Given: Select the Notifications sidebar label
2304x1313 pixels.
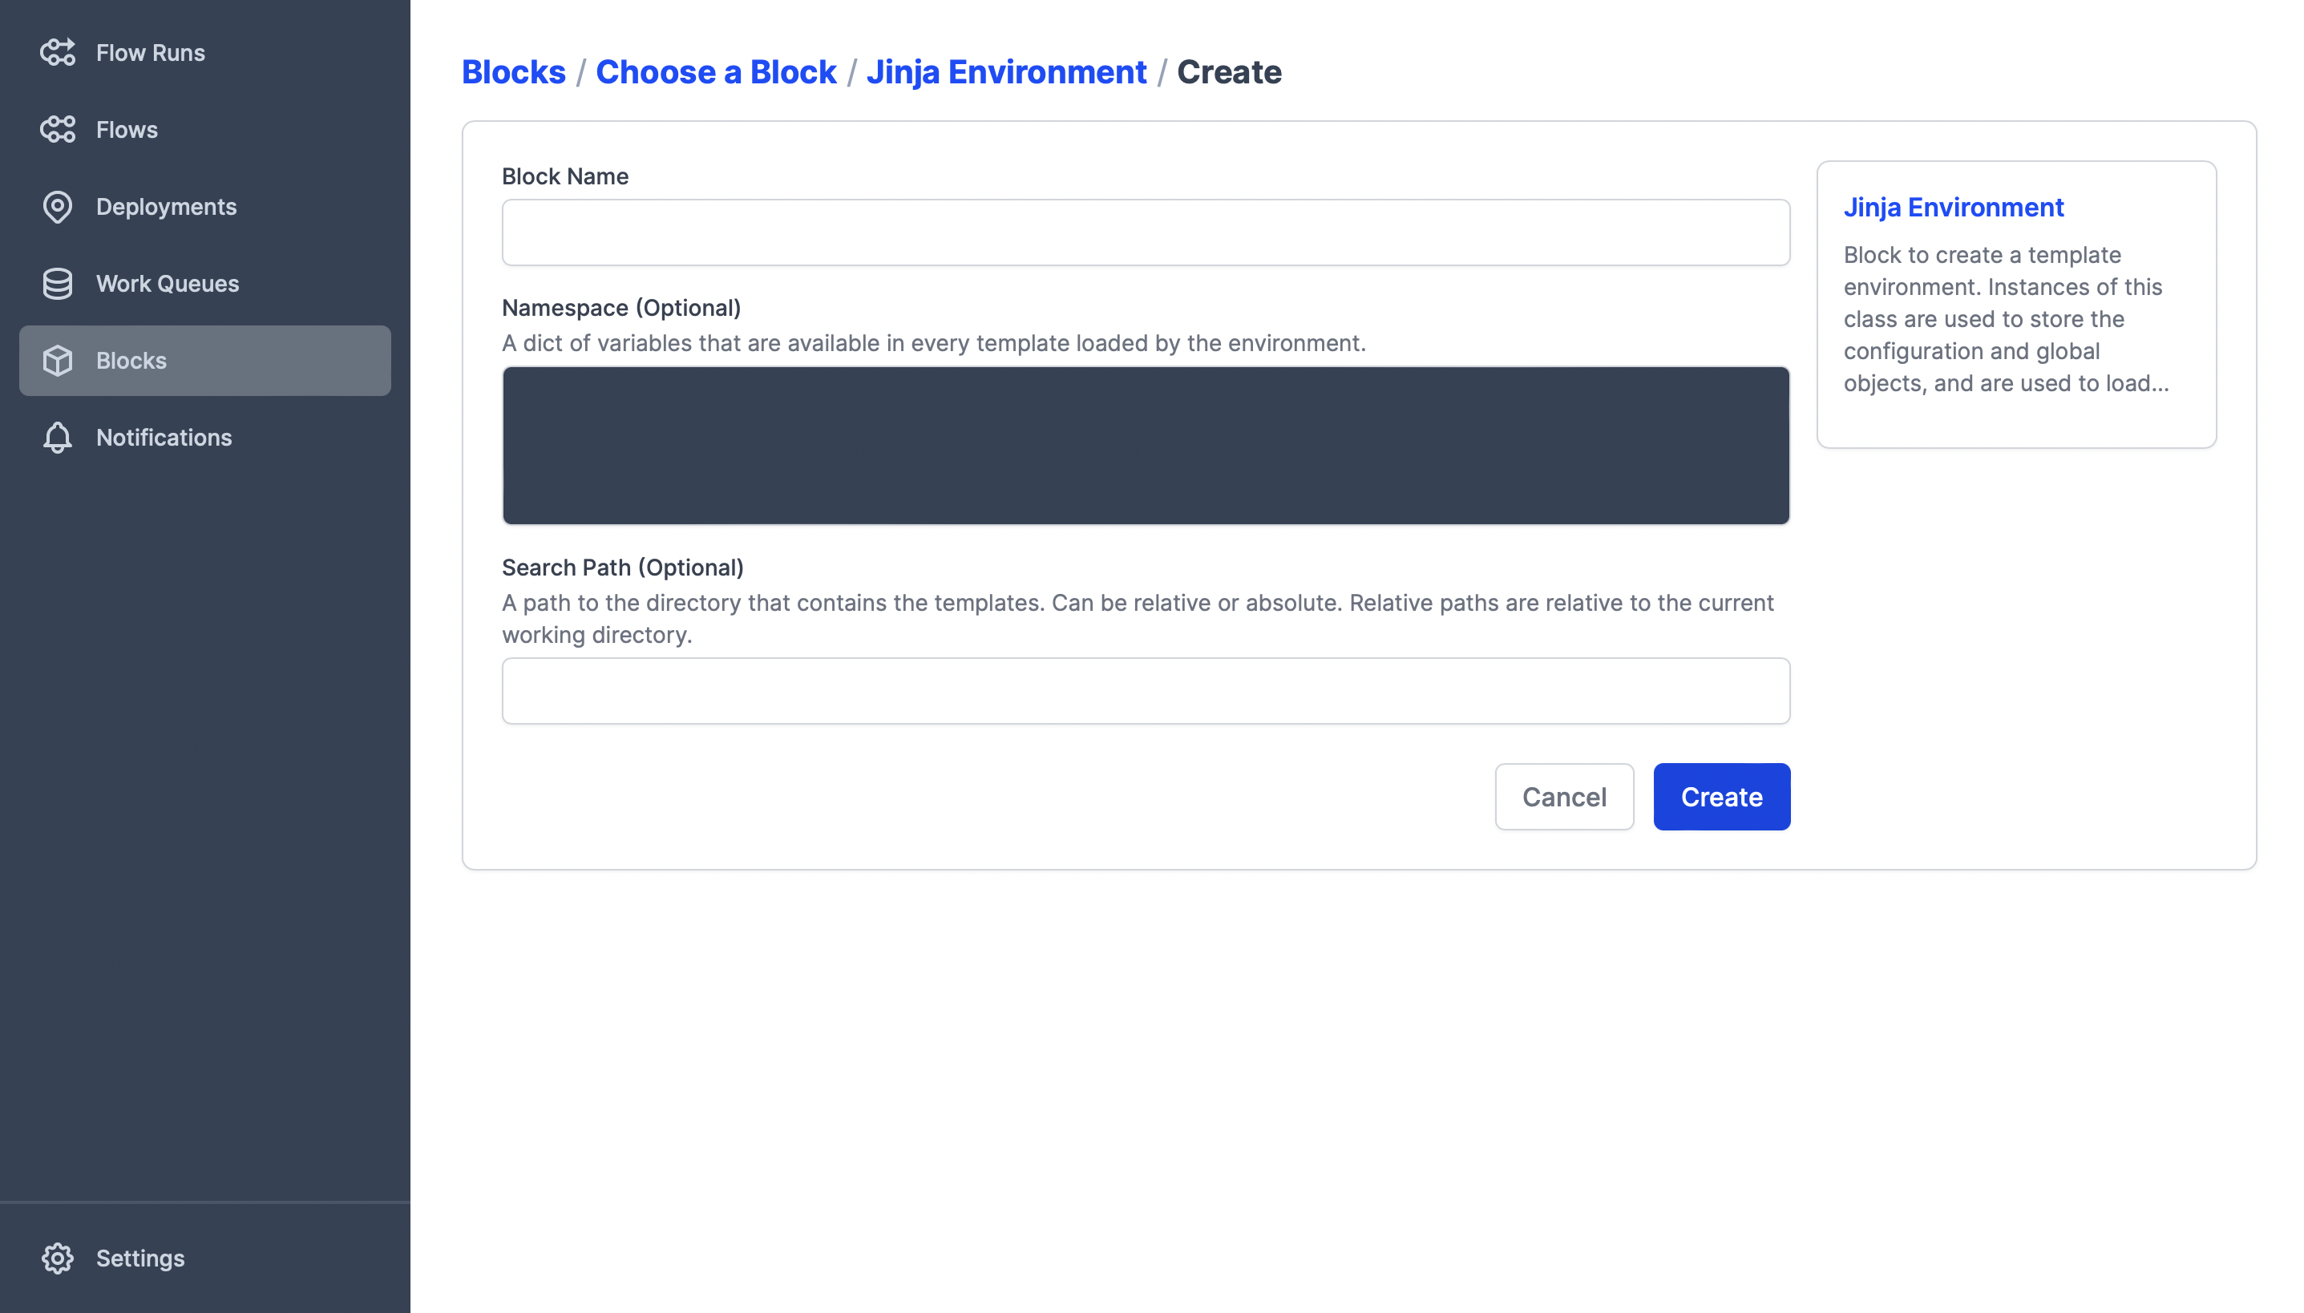Looking at the screenshot, I should click(164, 438).
